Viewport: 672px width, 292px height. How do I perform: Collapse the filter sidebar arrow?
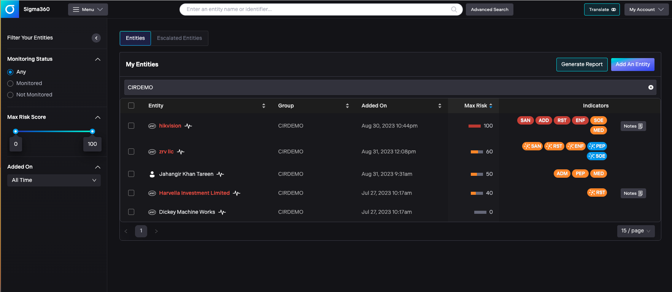[96, 38]
